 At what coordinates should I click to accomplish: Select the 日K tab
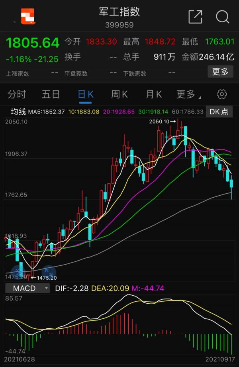(x=85, y=94)
